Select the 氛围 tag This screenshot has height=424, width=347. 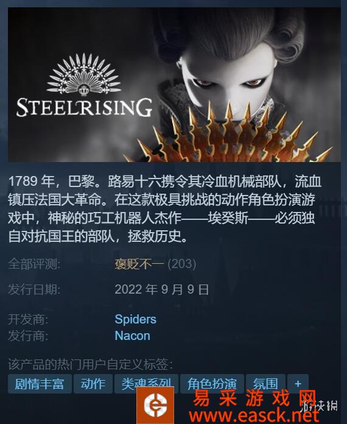[x=265, y=384]
